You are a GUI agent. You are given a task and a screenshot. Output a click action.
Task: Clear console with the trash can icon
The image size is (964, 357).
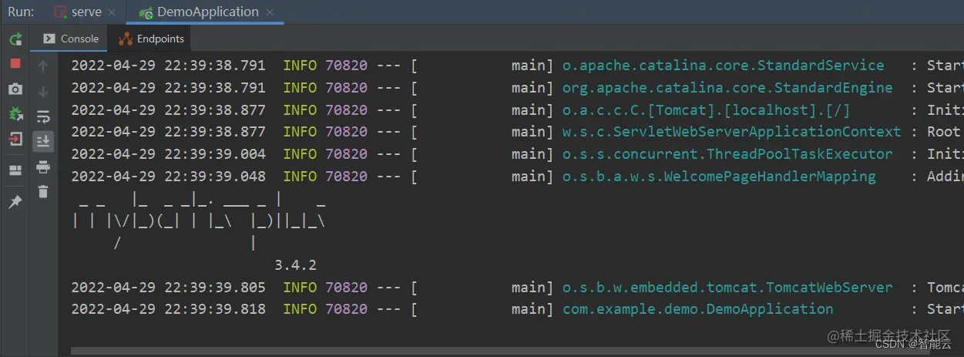point(43,191)
